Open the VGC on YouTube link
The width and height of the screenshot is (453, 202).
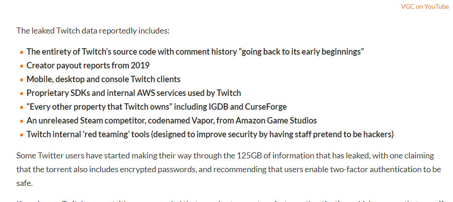pos(424,6)
